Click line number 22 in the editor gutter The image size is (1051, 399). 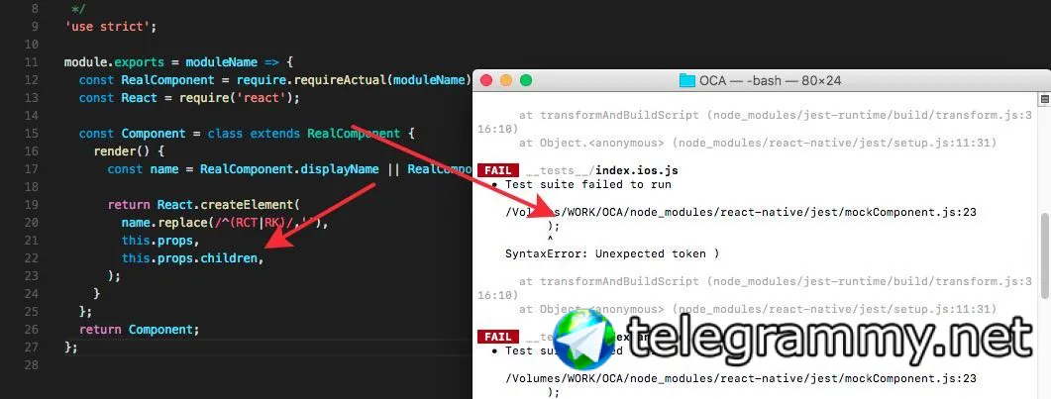point(32,257)
